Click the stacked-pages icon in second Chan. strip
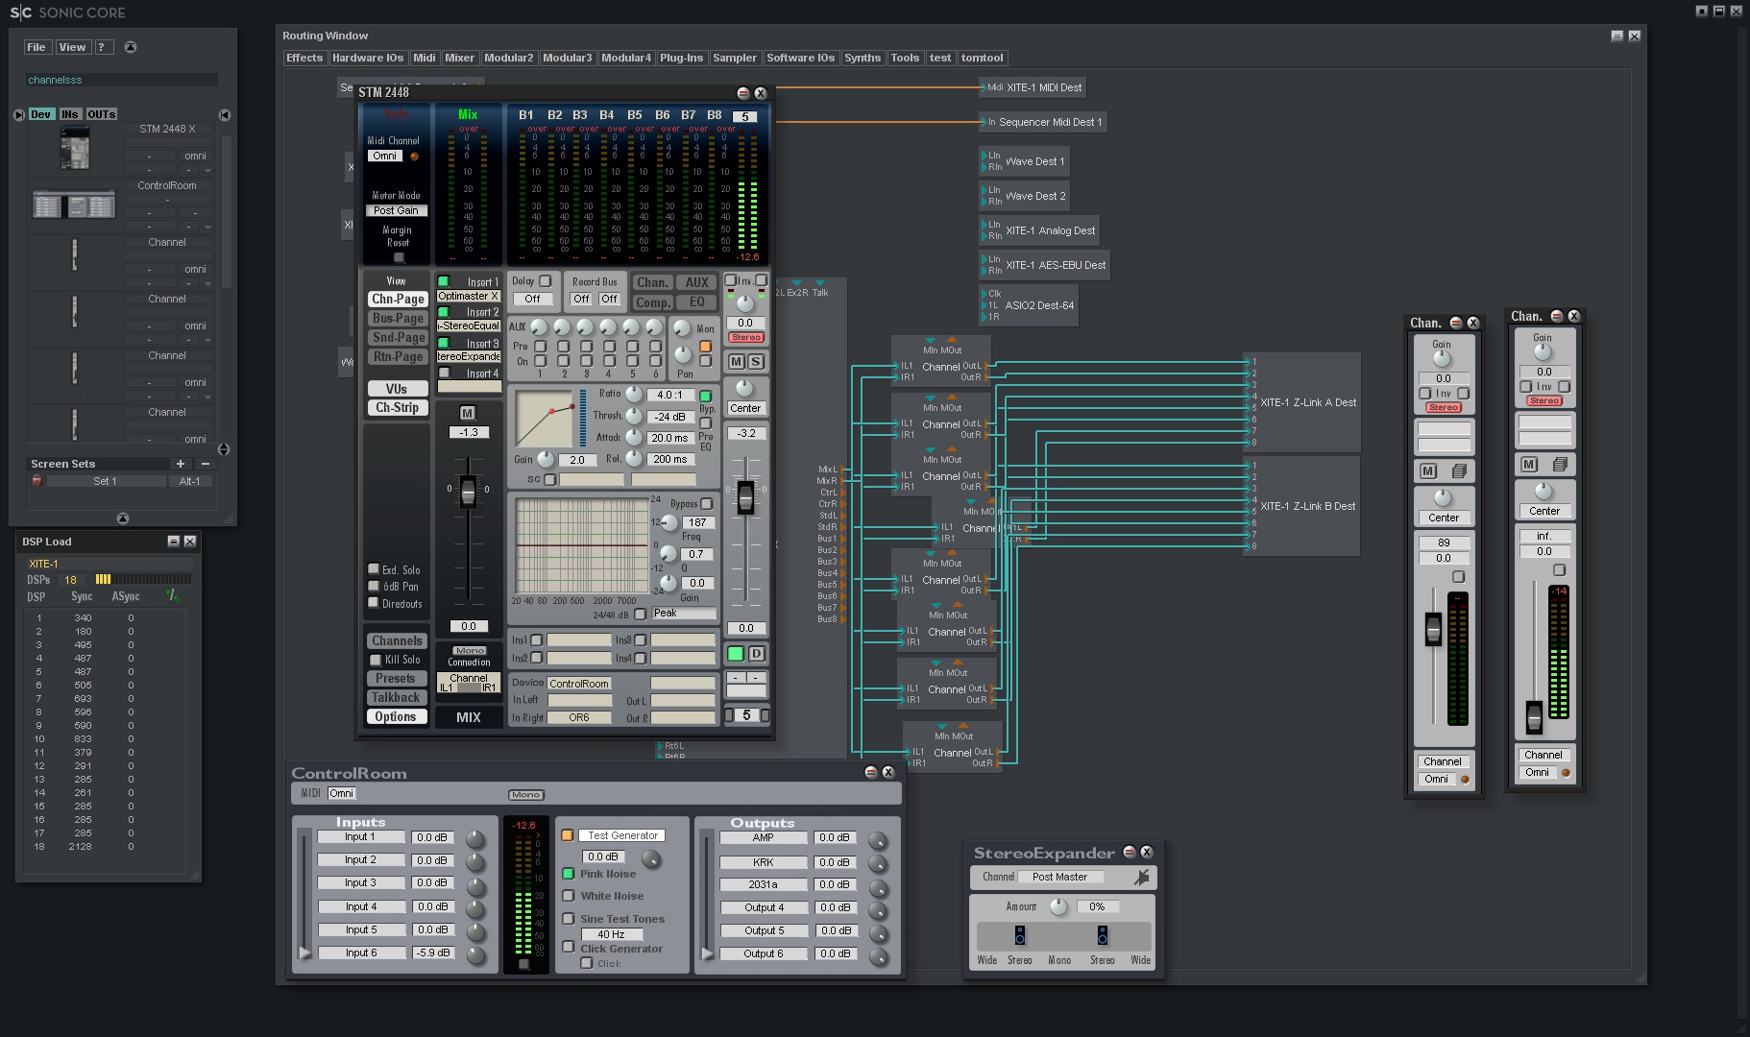The height and width of the screenshot is (1037, 1750). point(1560,464)
